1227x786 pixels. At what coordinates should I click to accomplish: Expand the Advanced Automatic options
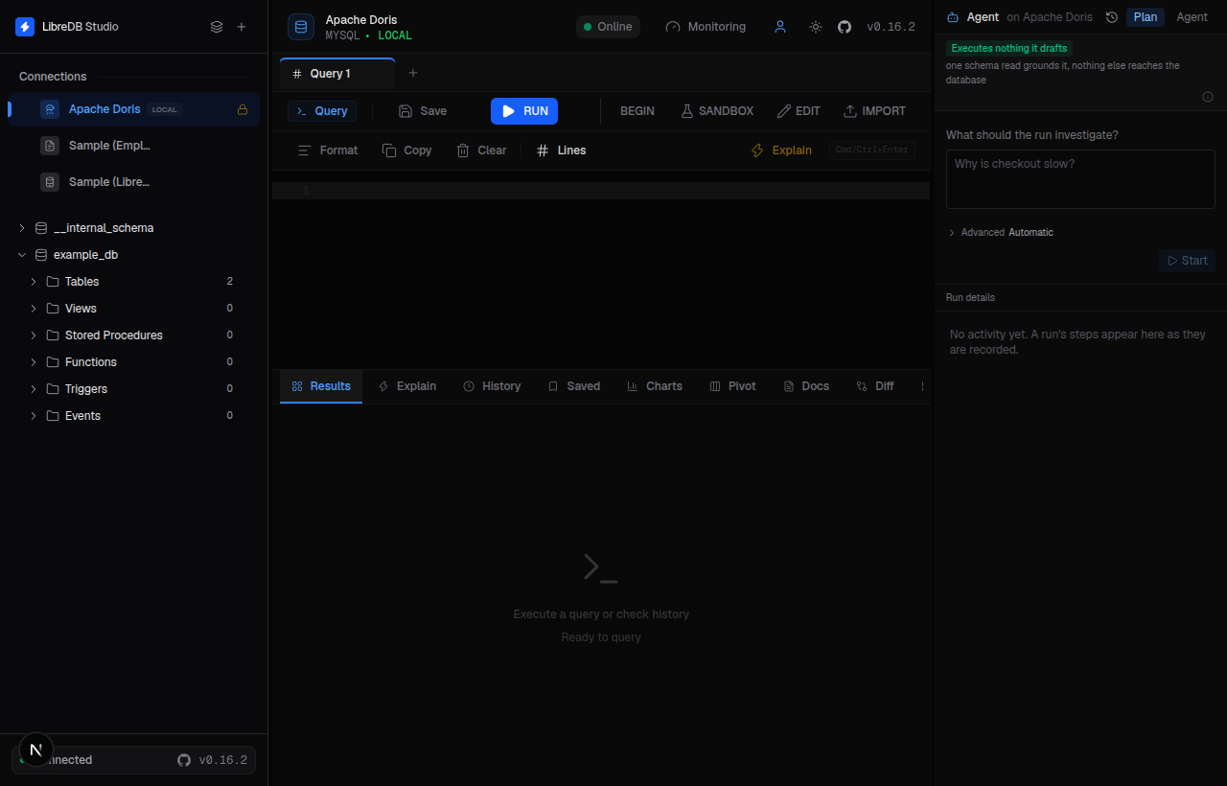point(1000,233)
